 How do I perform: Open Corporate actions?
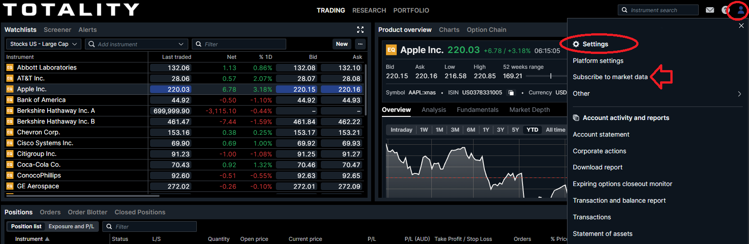(599, 151)
